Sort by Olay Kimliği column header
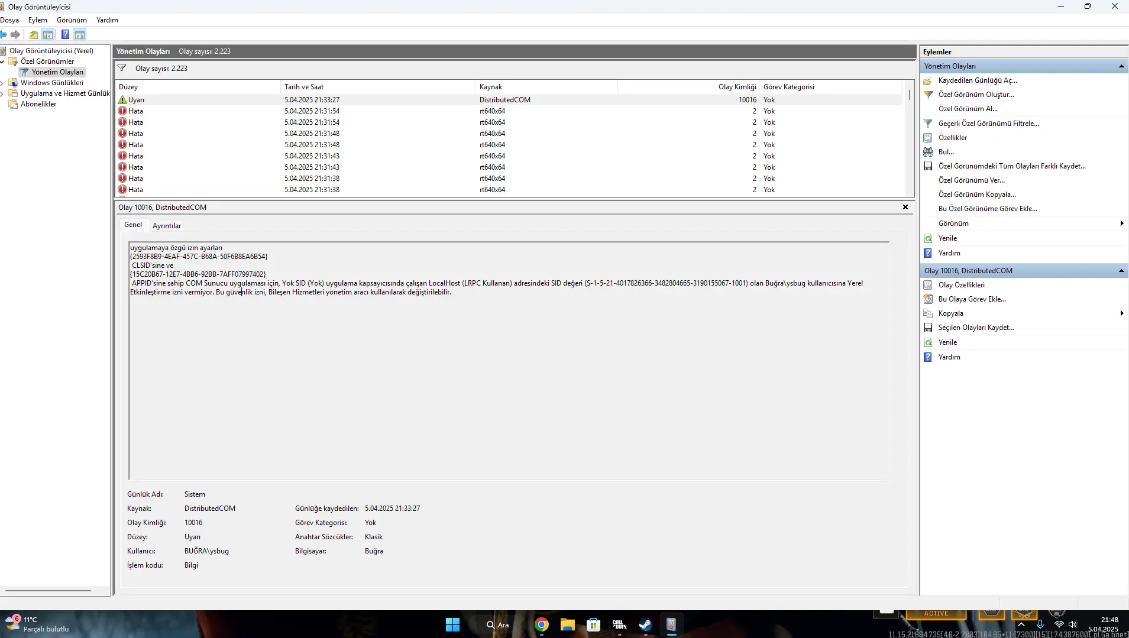 click(x=688, y=87)
